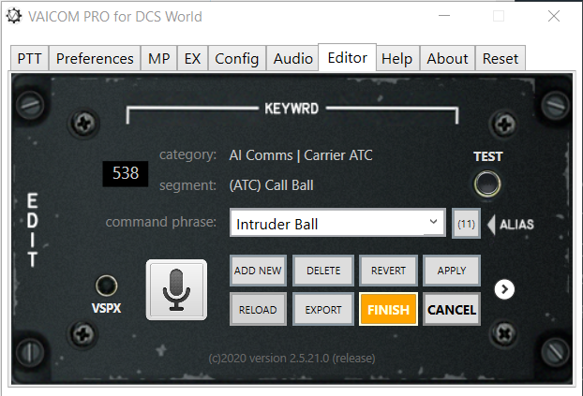Close the VAICOM PRO window
The height and width of the screenshot is (396, 583).
[x=554, y=16]
